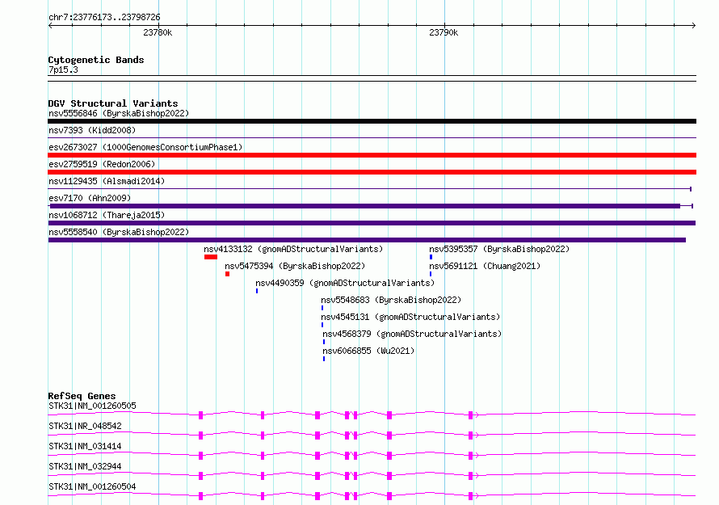
Task: Select the nsv7393 (Kidd2008) variant label
Action: (x=92, y=130)
